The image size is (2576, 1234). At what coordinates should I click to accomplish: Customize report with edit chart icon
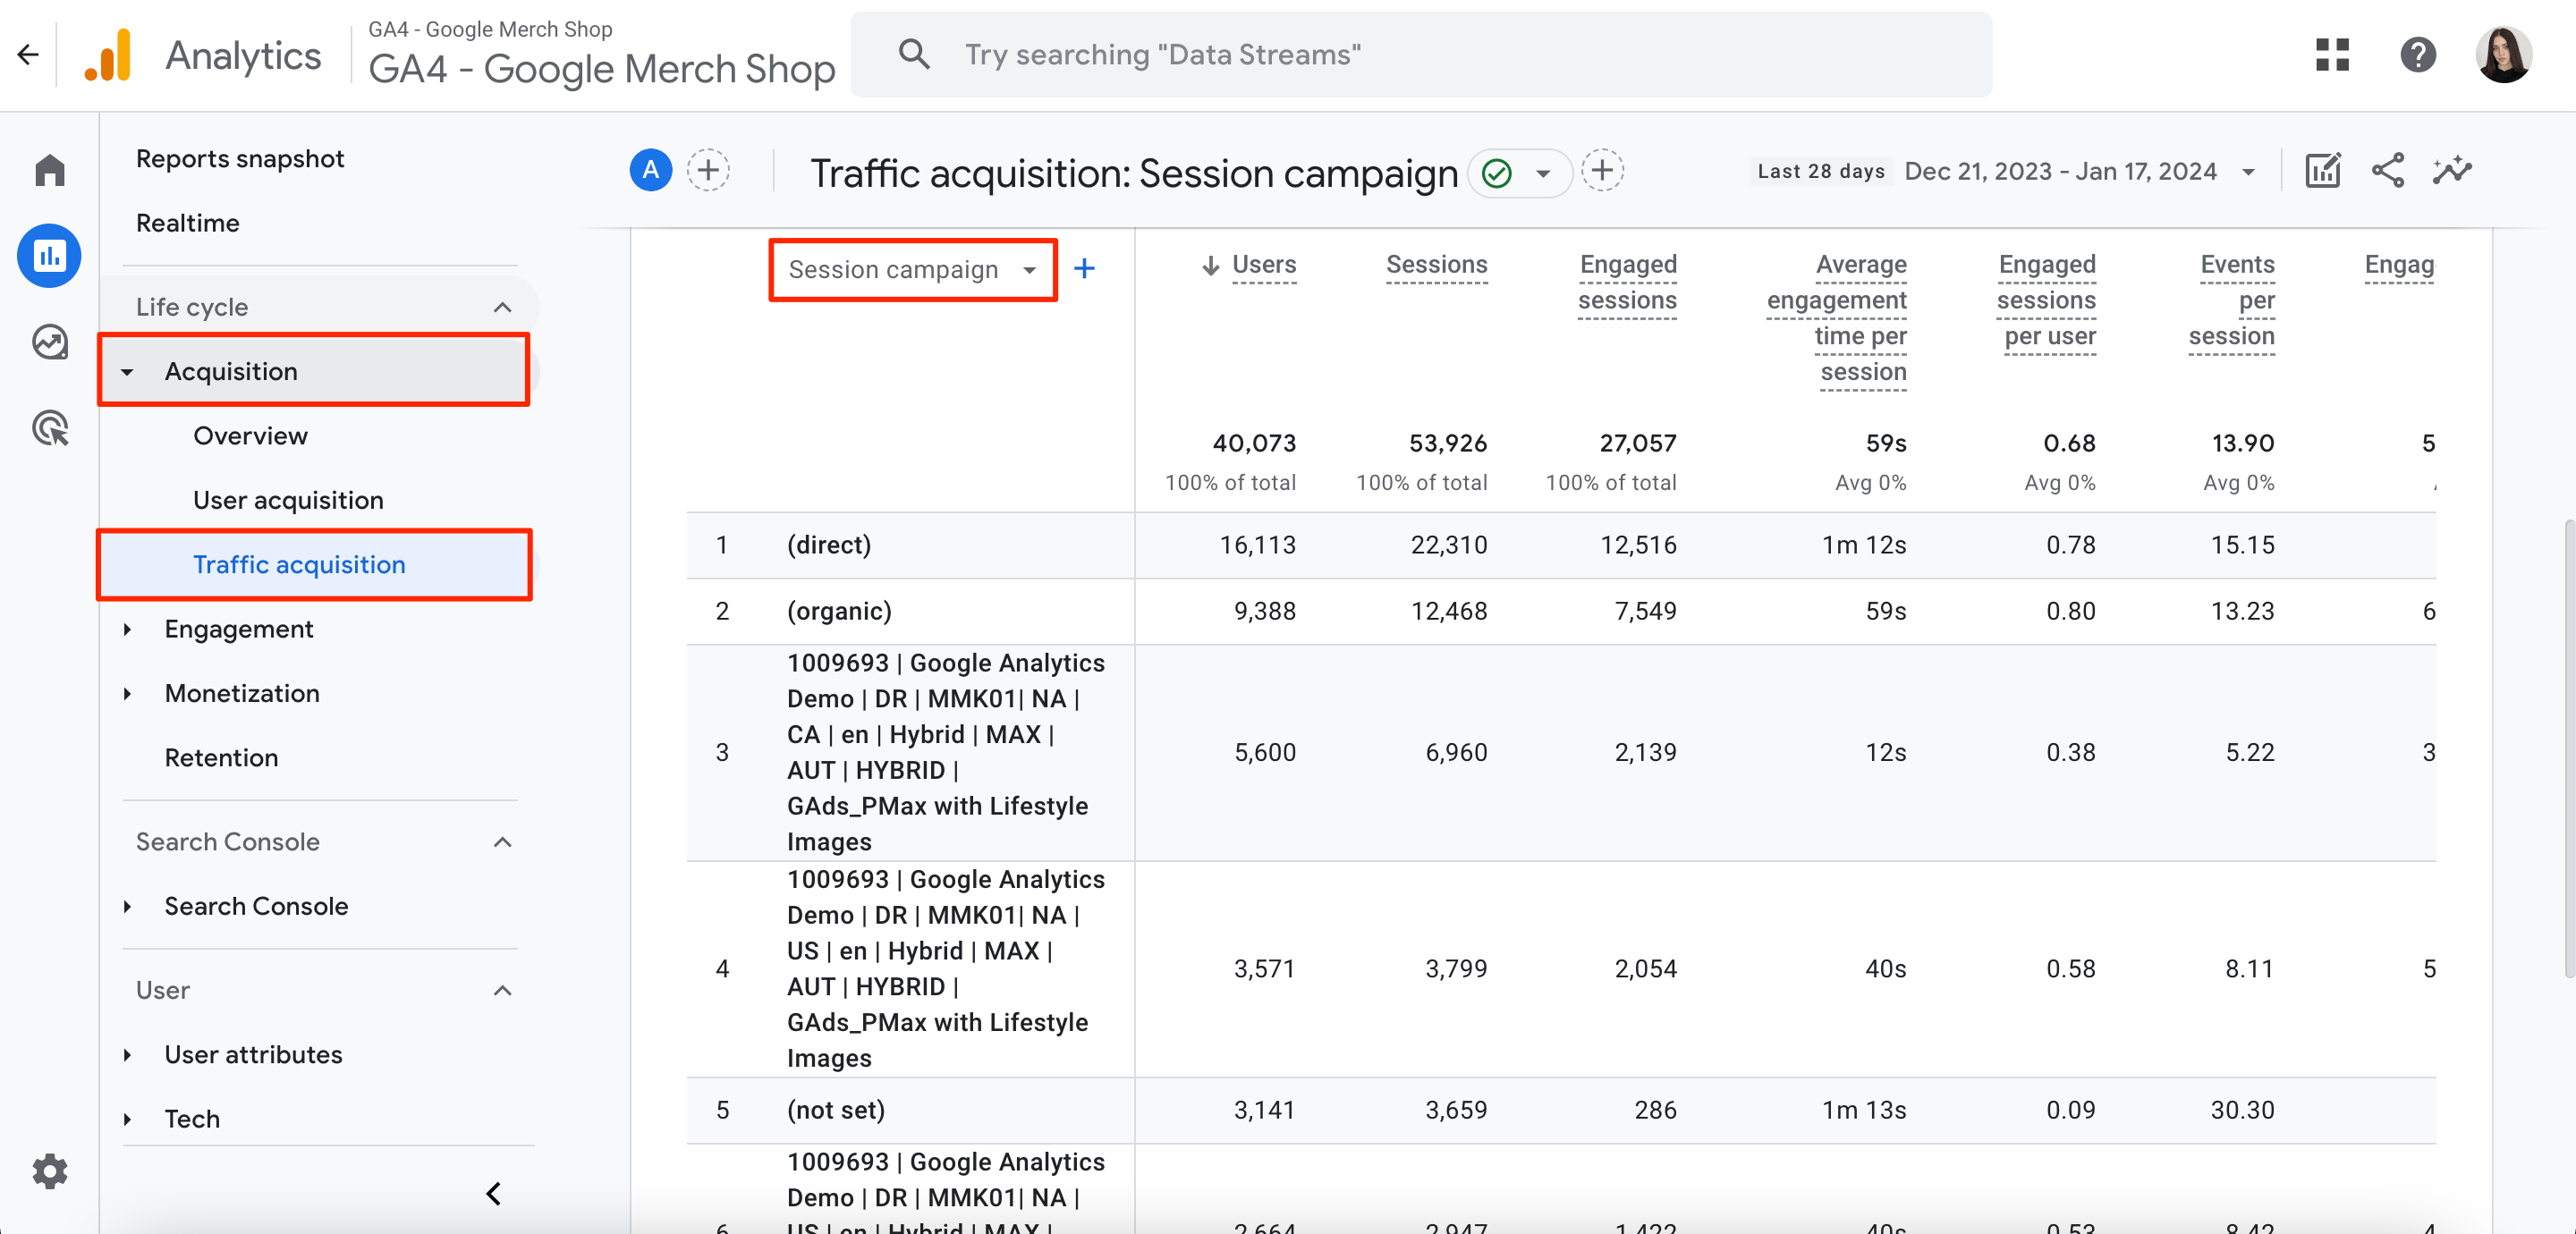pos(2322,170)
